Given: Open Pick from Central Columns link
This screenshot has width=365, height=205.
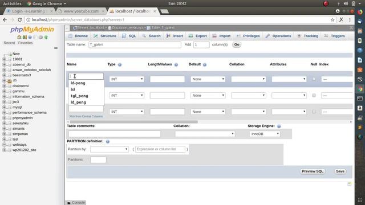Looking at the screenshot, I should click(86, 116).
